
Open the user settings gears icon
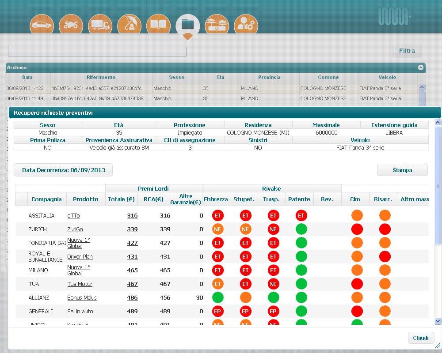[246, 25]
